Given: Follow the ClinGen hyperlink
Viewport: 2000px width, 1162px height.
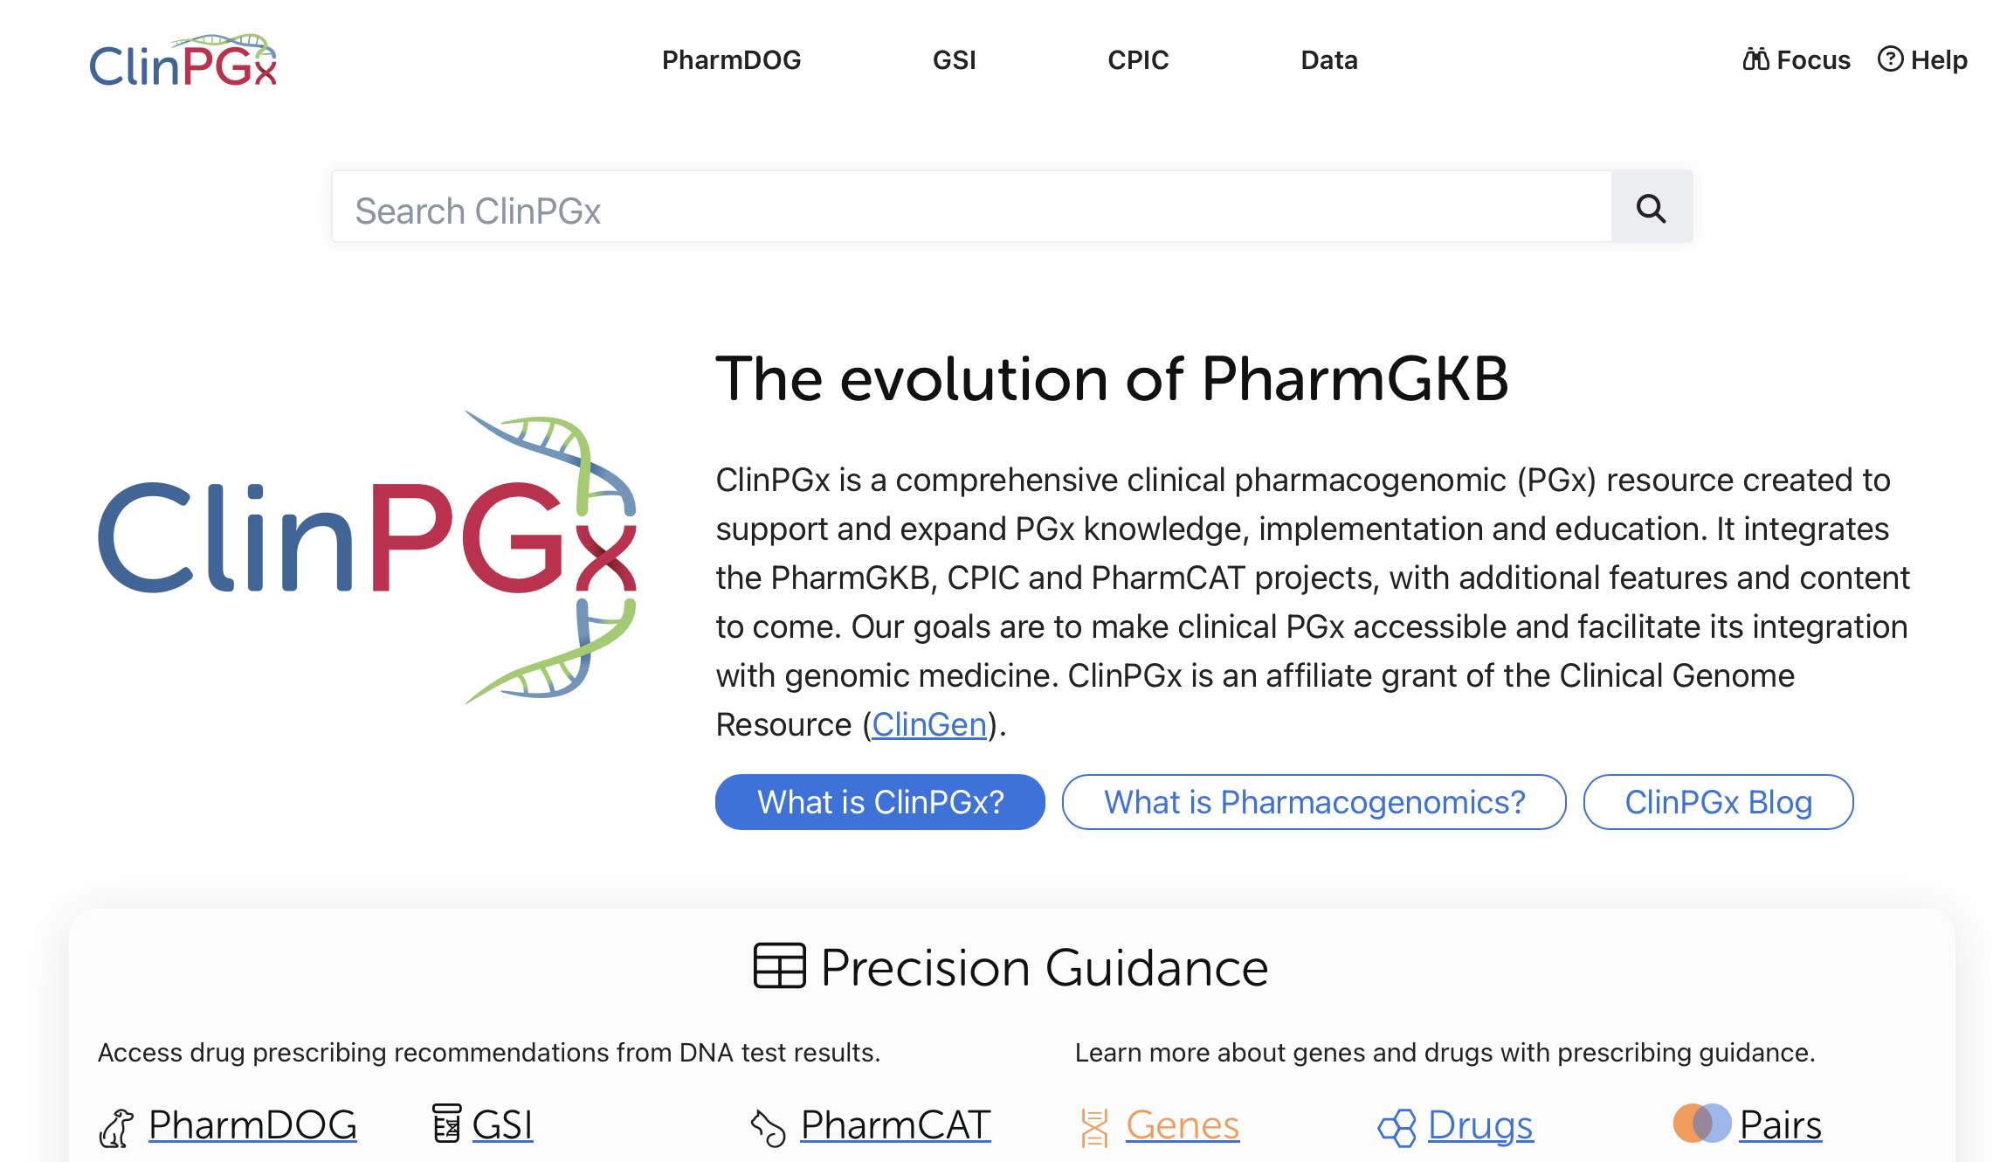Looking at the screenshot, I should [x=928, y=723].
